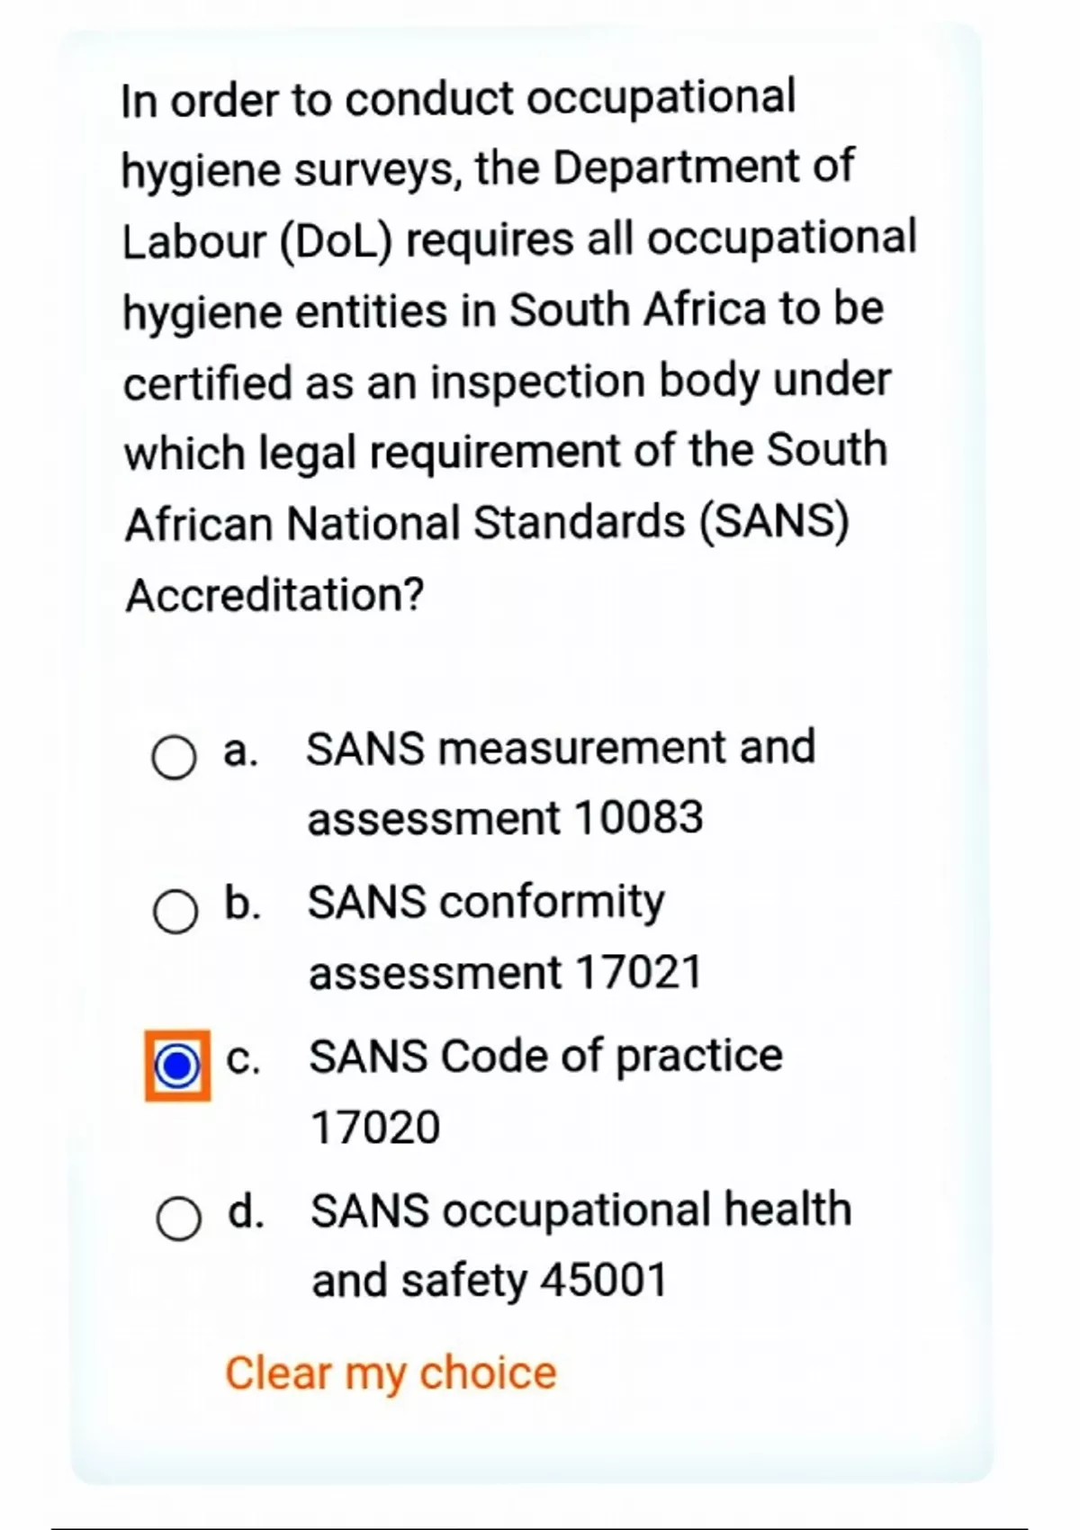Click the 'Clear my choice' link
The width and height of the screenshot is (1080, 1530).
[x=391, y=1373]
